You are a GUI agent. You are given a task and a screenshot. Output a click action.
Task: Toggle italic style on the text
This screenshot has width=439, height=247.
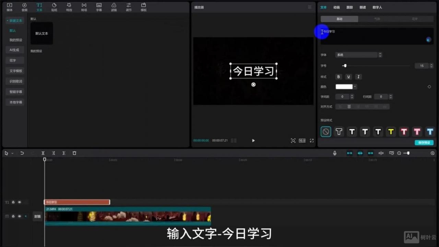coord(358,77)
